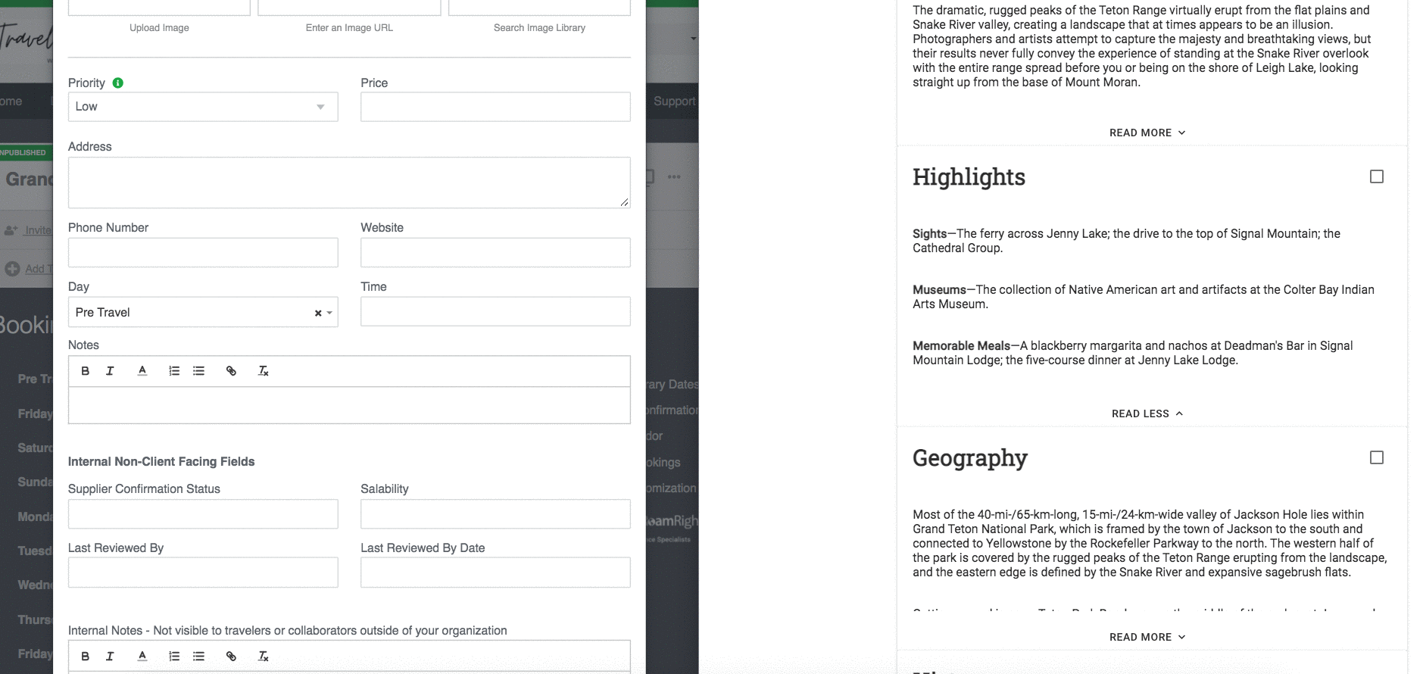
Task: Toggle Bold in Notes toolbar
Action: (x=85, y=371)
